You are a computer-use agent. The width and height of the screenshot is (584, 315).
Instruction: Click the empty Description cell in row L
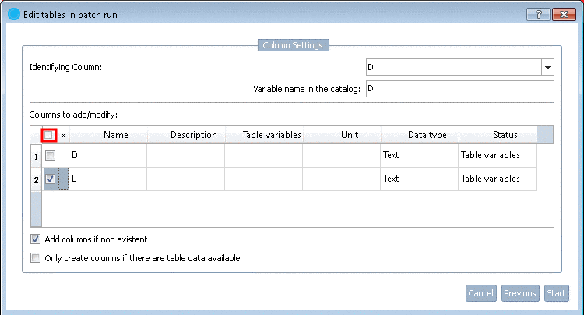(x=186, y=179)
